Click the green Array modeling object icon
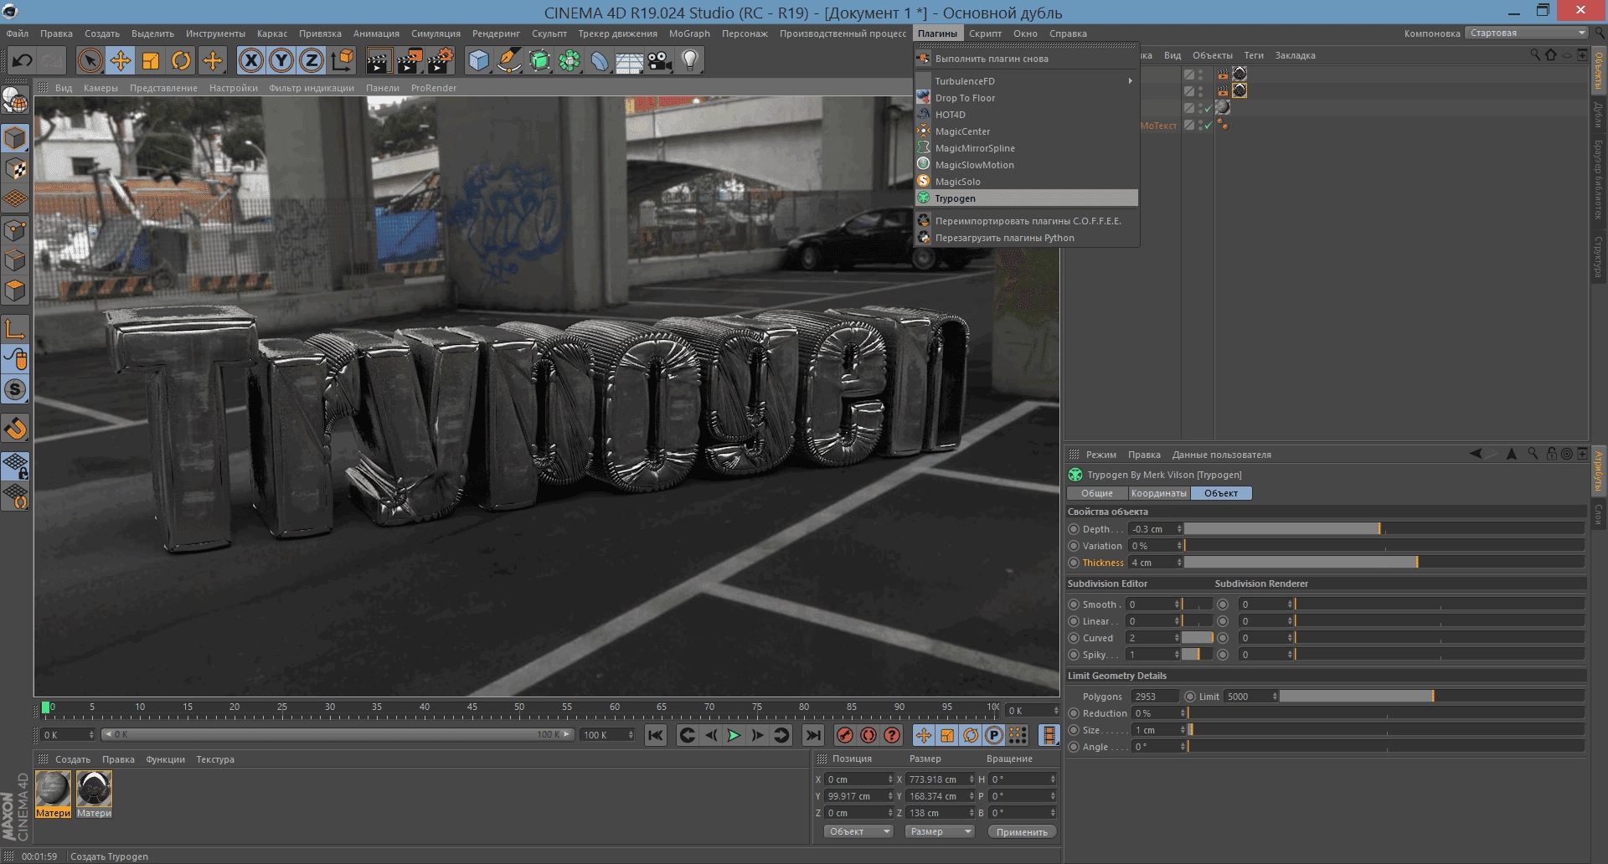This screenshot has width=1608, height=864. click(x=569, y=60)
